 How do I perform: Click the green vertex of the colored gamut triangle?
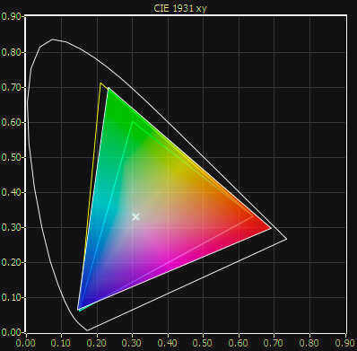coord(109,88)
